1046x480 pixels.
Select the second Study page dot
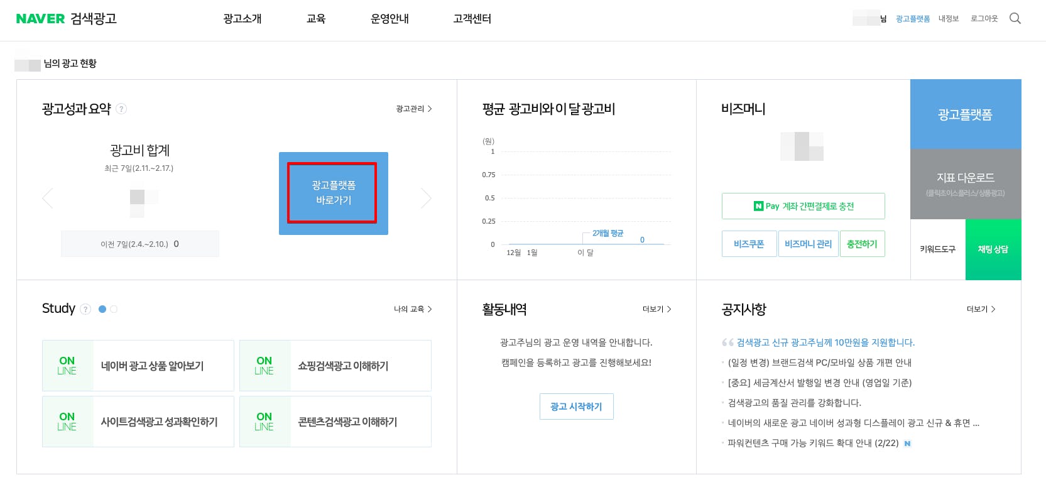coord(114,309)
